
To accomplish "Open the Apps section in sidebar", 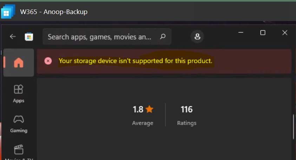I will tap(19, 94).
